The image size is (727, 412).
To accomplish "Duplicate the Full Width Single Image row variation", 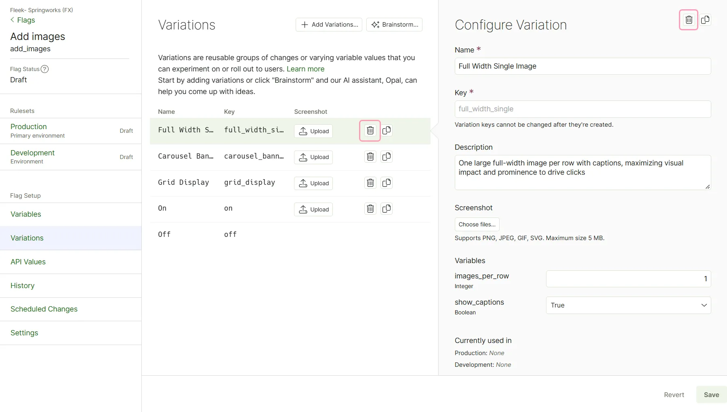I will [387, 130].
